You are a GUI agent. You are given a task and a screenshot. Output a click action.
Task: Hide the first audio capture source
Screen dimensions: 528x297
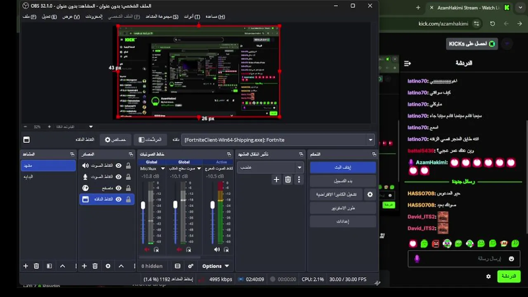pyautogui.click(x=118, y=165)
